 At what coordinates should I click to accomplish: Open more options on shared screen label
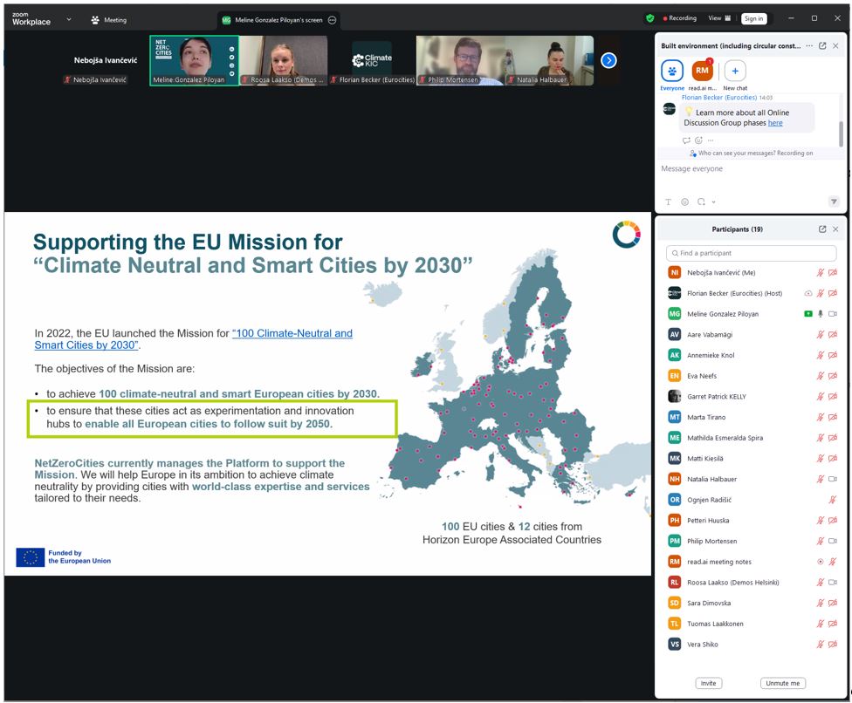coord(332,20)
